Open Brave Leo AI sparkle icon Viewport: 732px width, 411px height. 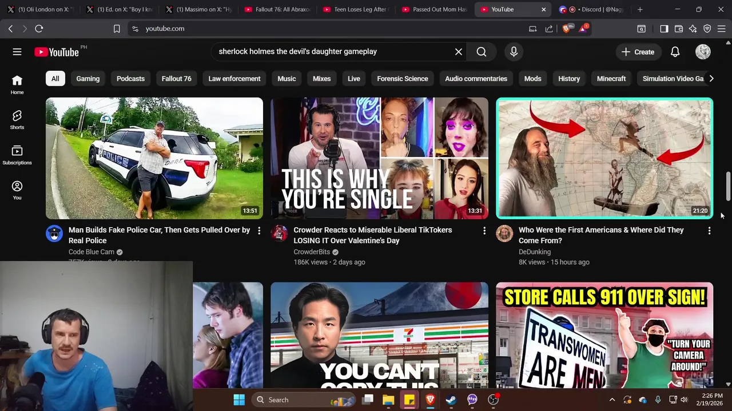point(693,29)
